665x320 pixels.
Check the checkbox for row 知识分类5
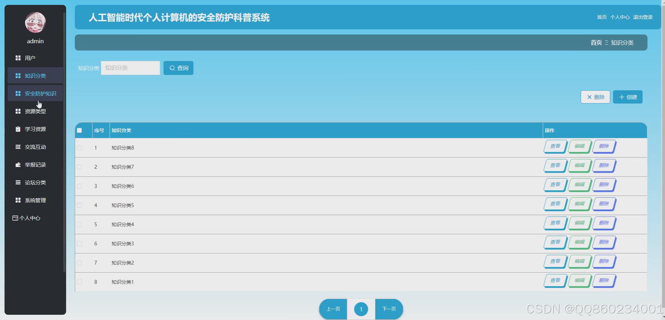[79, 205]
